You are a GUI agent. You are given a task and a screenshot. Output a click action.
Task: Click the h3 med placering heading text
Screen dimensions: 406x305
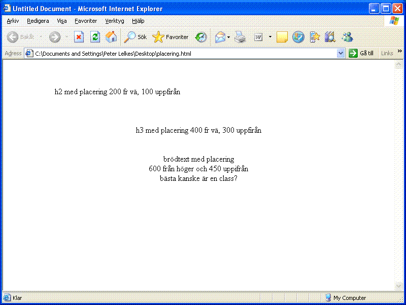click(198, 130)
